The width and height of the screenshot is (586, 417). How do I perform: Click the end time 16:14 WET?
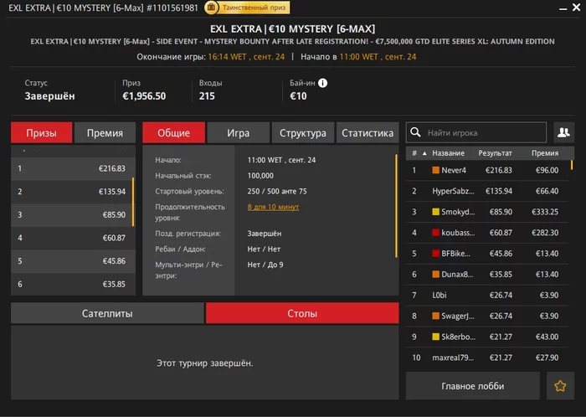(x=227, y=57)
